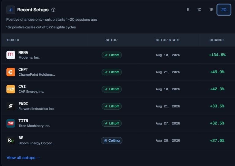Click MRNA's Aug 10, 2026 date
This screenshot has width=235, height=166.
click(x=168, y=55)
